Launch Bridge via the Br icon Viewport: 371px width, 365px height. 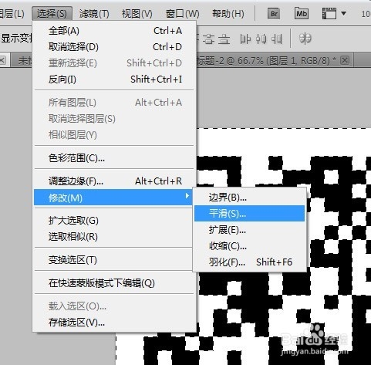tap(274, 13)
